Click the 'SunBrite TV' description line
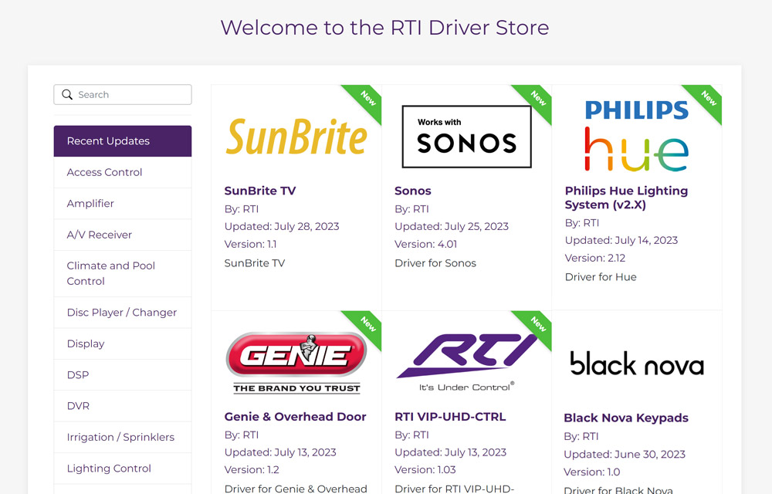772x494 pixels. click(x=255, y=263)
